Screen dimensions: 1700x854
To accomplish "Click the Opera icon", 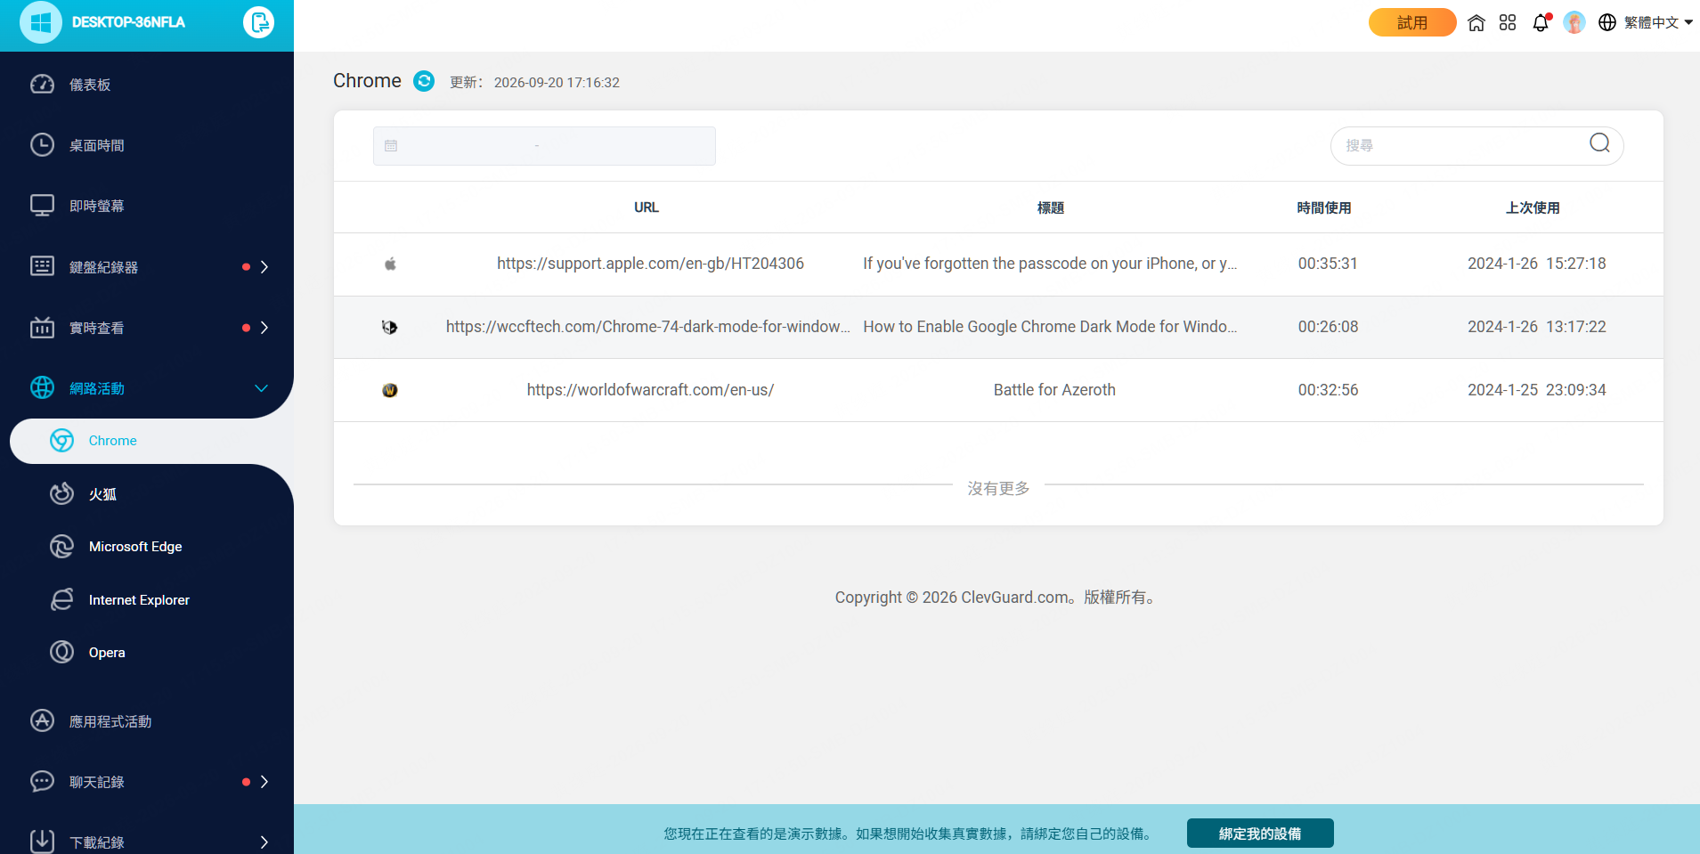I will point(61,653).
